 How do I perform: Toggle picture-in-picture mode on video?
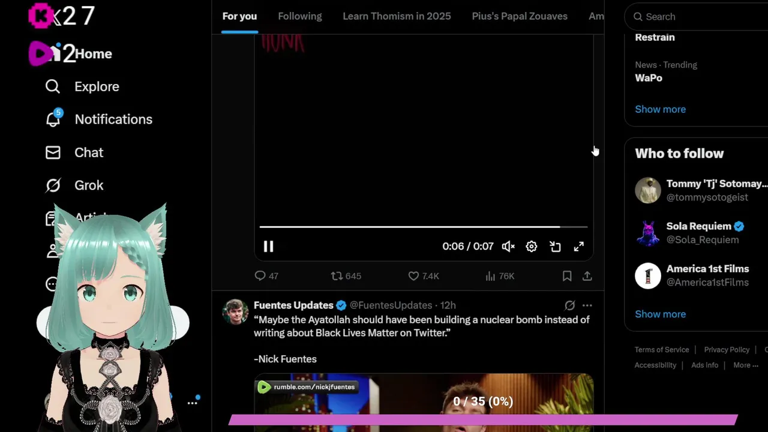pyautogui.click(x=555, y=247)
